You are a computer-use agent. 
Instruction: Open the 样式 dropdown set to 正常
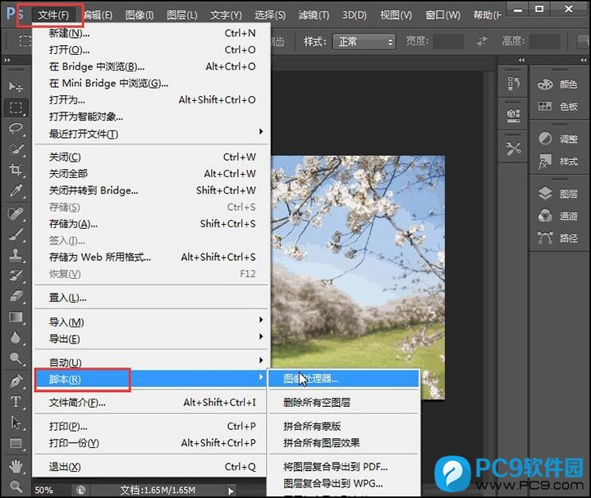click(364, 42)
